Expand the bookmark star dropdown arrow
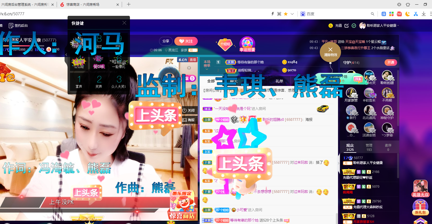This screenshot has height=224, width=432. (x=292, y=14)
